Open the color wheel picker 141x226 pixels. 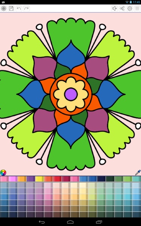[3, 173]
